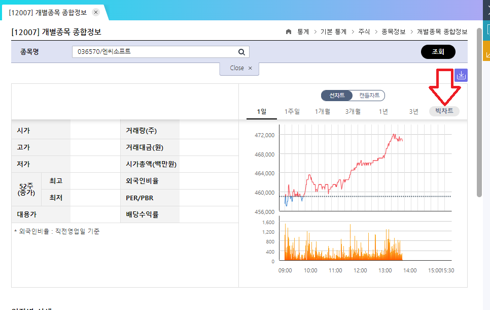Switch chart type to 선차트
The image size is (490, 310).
tap(337, 96)
